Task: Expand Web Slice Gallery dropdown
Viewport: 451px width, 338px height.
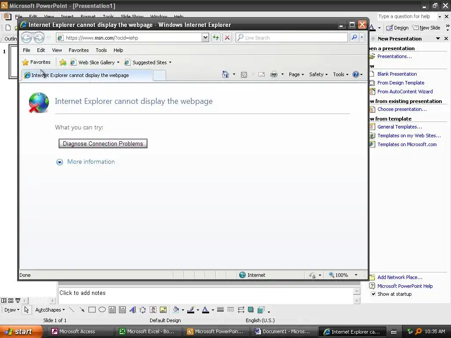Action: 118,62
